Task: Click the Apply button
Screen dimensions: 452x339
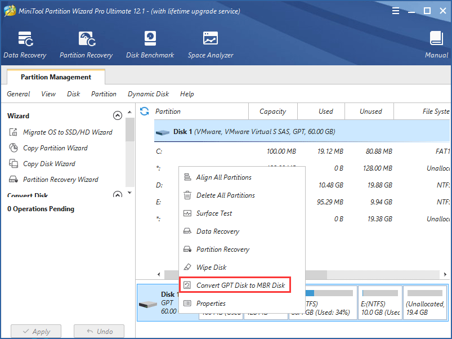Action: click(35, 331)
